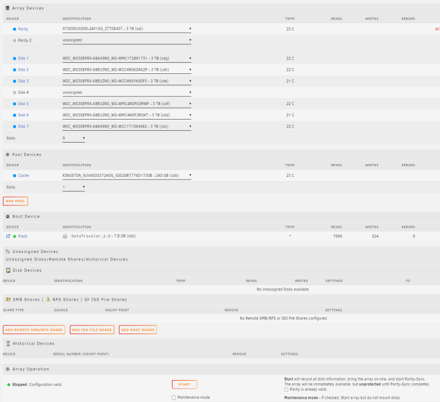
Task: Click the Disk 7 status square icon
Action: [14, 126]
